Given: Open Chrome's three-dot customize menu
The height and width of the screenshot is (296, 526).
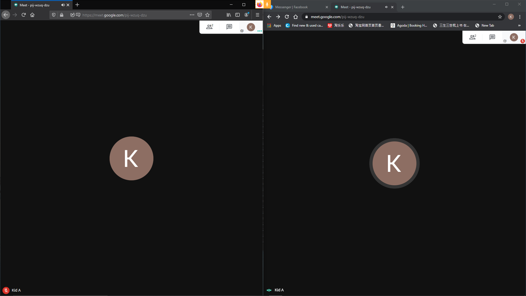Looking at the screenshot, I should pos(520,17).
